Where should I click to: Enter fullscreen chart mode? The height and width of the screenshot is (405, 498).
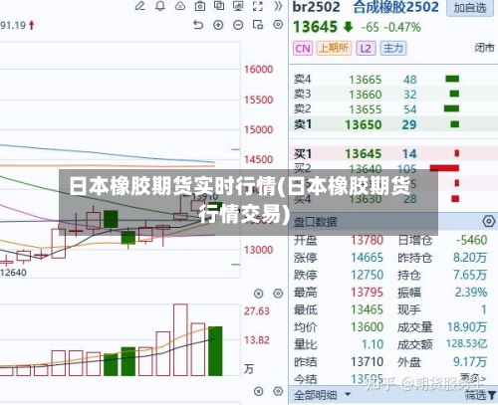[258, 6]
